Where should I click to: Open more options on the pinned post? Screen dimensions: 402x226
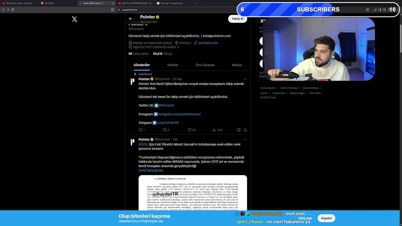(x=245, y=79)
